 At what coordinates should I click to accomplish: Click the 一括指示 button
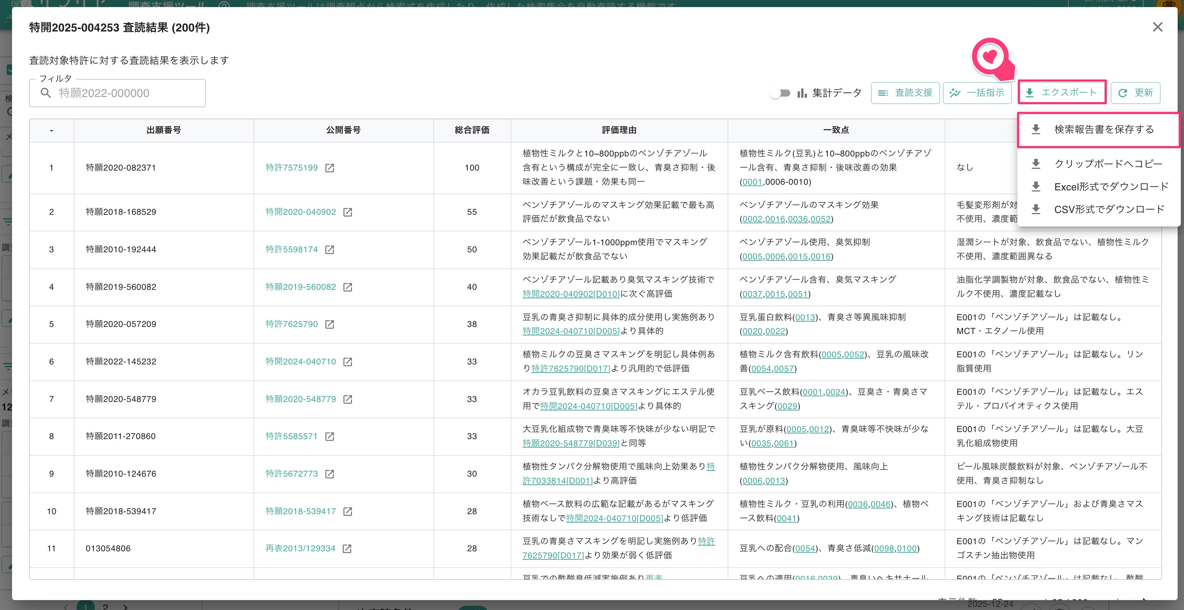click(977, 93)
